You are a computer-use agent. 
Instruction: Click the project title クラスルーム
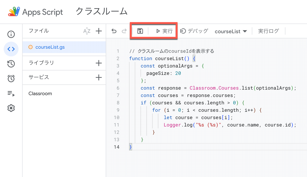pos(102,11)
